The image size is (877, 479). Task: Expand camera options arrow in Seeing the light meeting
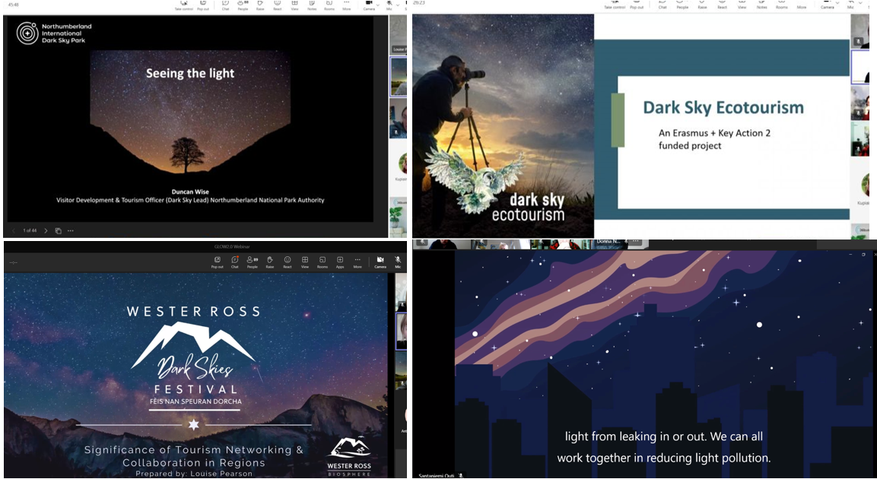379,5
